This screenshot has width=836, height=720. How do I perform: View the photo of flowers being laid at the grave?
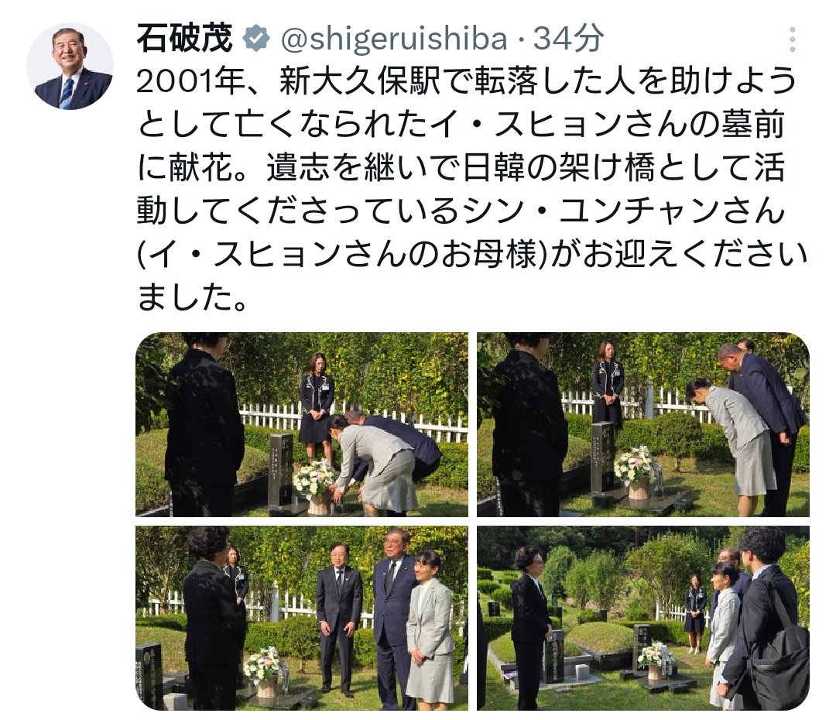302,424
